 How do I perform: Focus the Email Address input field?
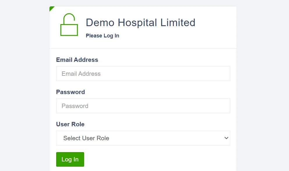click(x=143, y=74)
